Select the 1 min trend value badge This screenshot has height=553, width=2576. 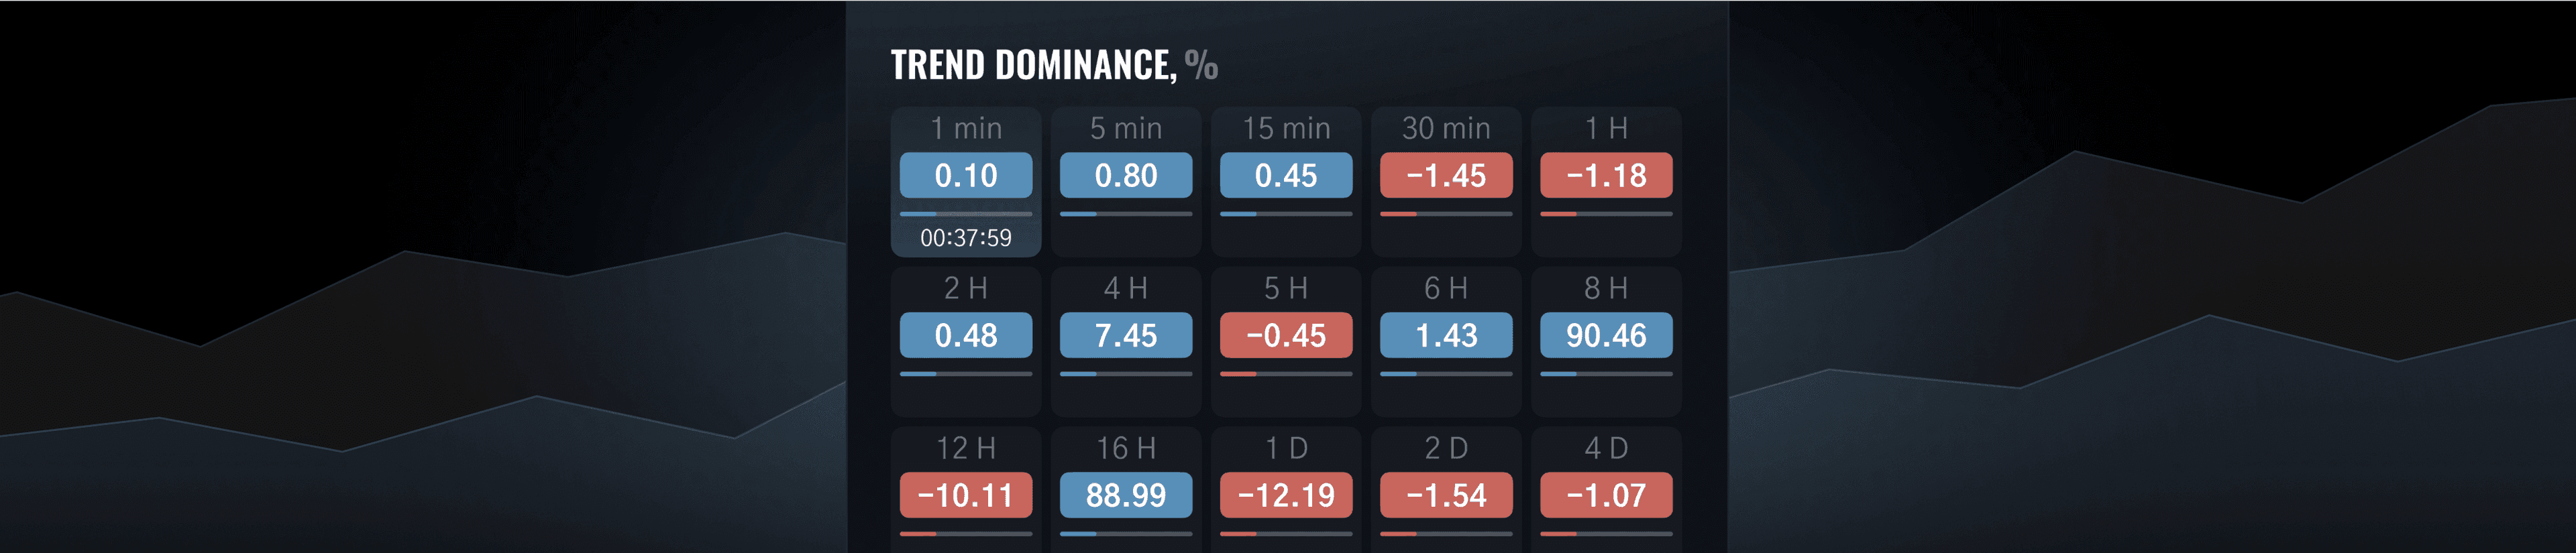click(966, 175)
